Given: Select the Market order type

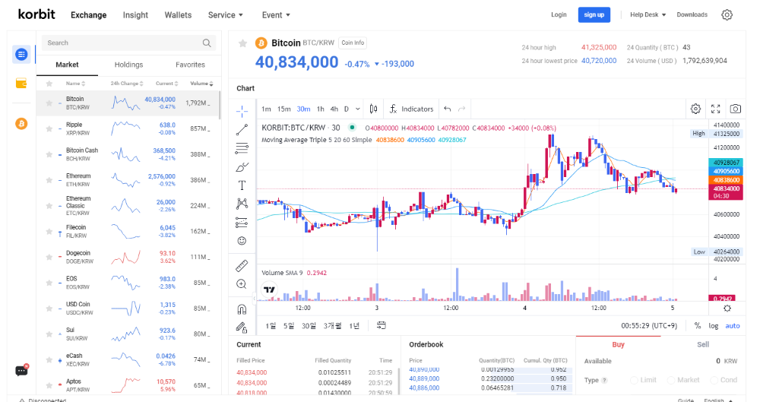Looking at the screenshot, I should click(683, 380).
